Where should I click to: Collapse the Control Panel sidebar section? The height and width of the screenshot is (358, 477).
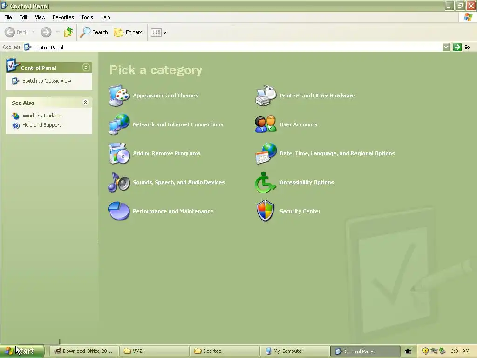point(86,67)
